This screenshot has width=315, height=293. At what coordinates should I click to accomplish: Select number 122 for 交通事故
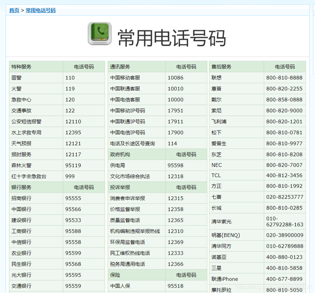pyautogui.click(x=70, y=110)
